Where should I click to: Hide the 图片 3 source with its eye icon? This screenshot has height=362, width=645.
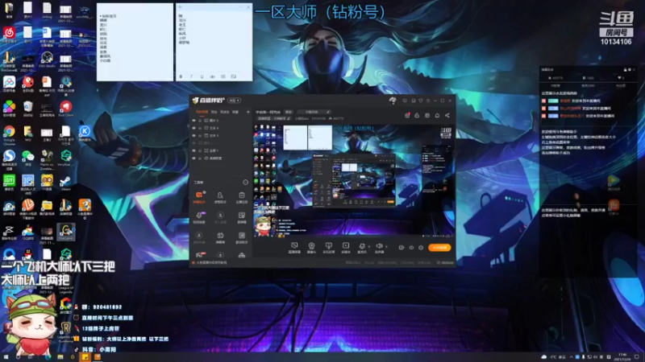coord(194,121)
